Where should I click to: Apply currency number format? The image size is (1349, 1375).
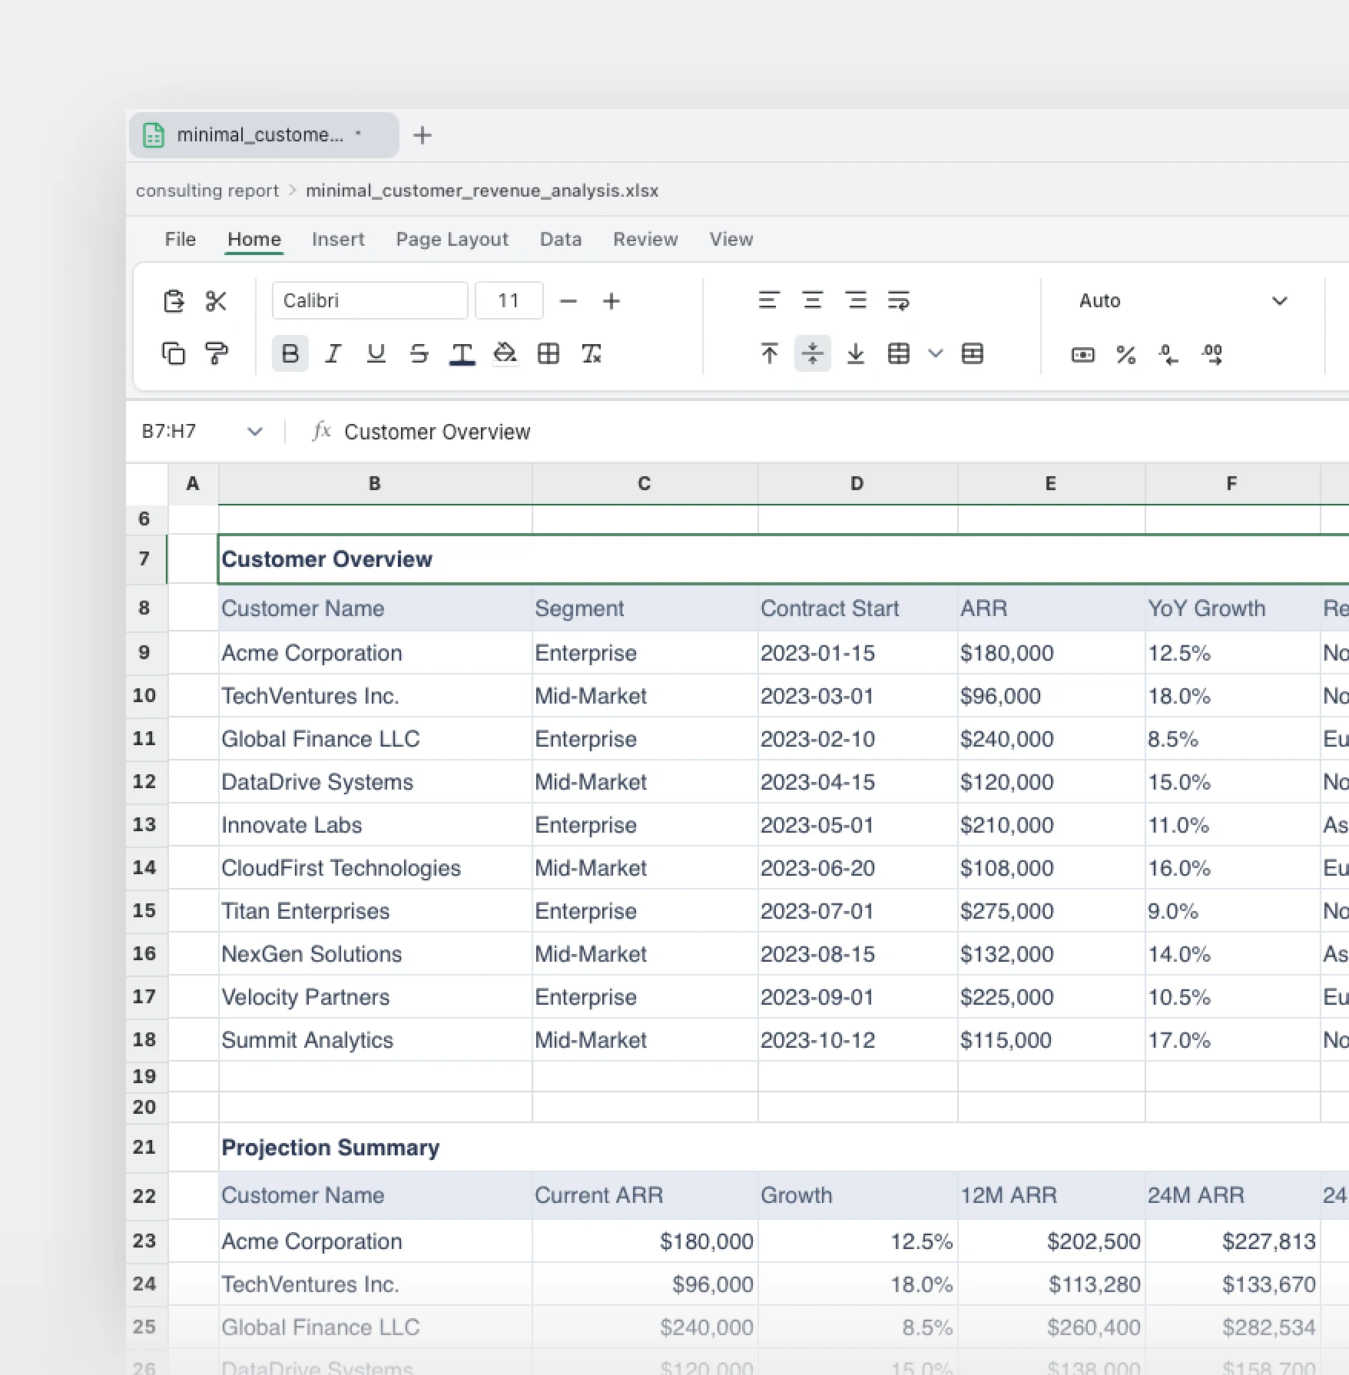click(x=1083, y=354)
